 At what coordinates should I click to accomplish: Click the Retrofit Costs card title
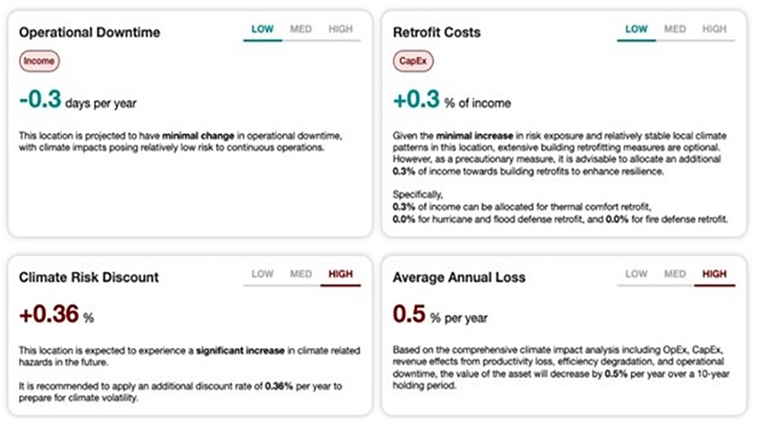click(437, 33)
